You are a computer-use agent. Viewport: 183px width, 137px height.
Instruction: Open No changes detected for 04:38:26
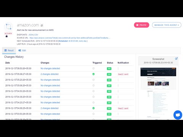point(50,97)
